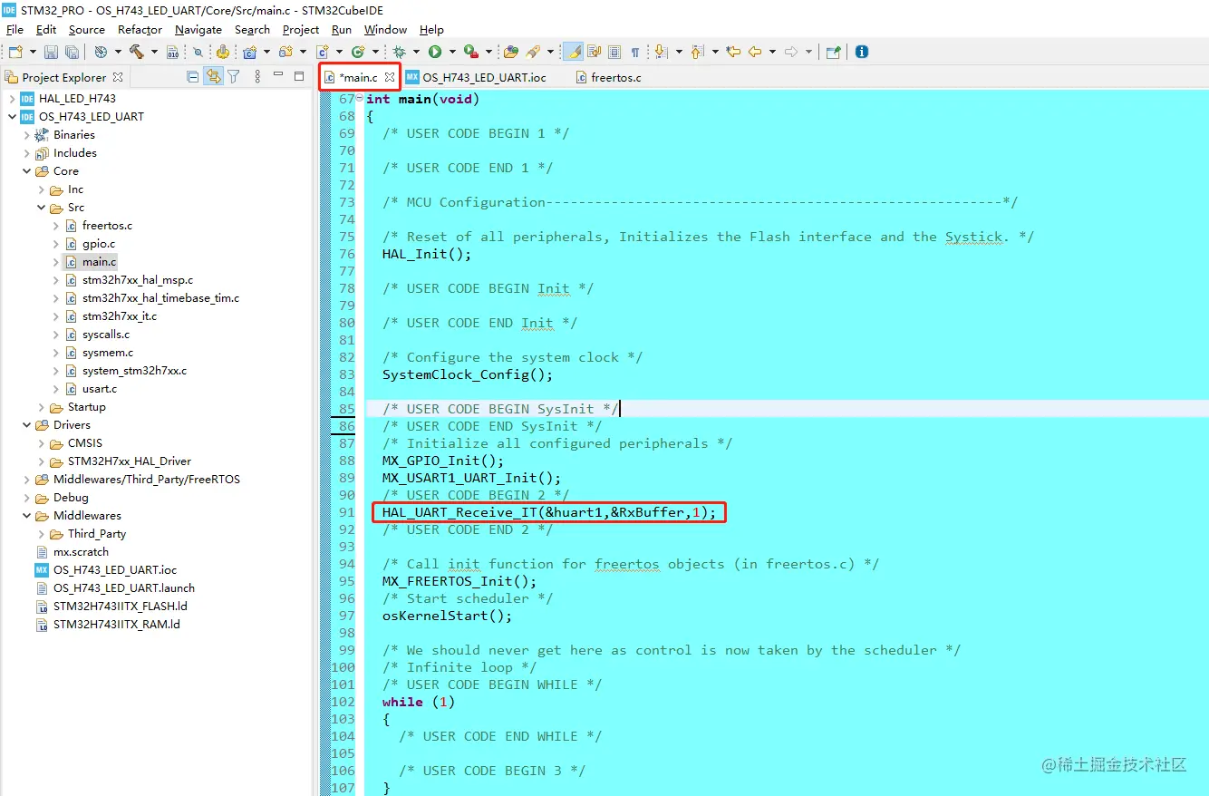Image resolution: width=1209 pixels, height=796 pixels.
Task: Click the blue Information icon
Action: point(862,52)
